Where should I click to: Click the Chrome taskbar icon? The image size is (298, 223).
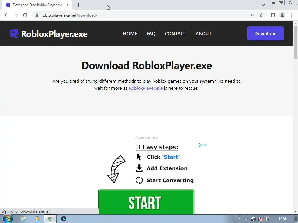[x=50, y=219]
